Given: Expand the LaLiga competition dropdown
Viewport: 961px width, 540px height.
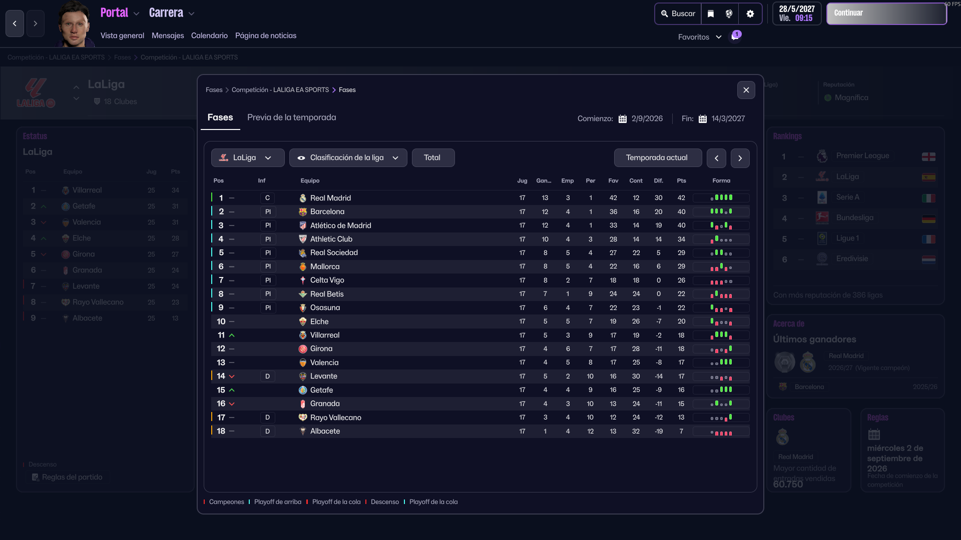Looking at the screenshot, I should click(x=248, y=158).
